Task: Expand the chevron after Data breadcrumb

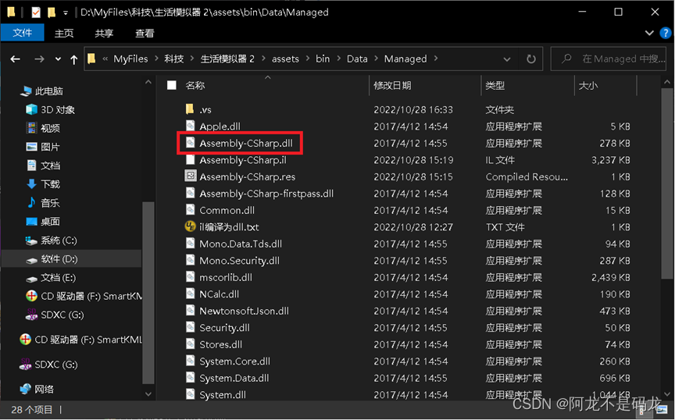Action: point(376,58)
